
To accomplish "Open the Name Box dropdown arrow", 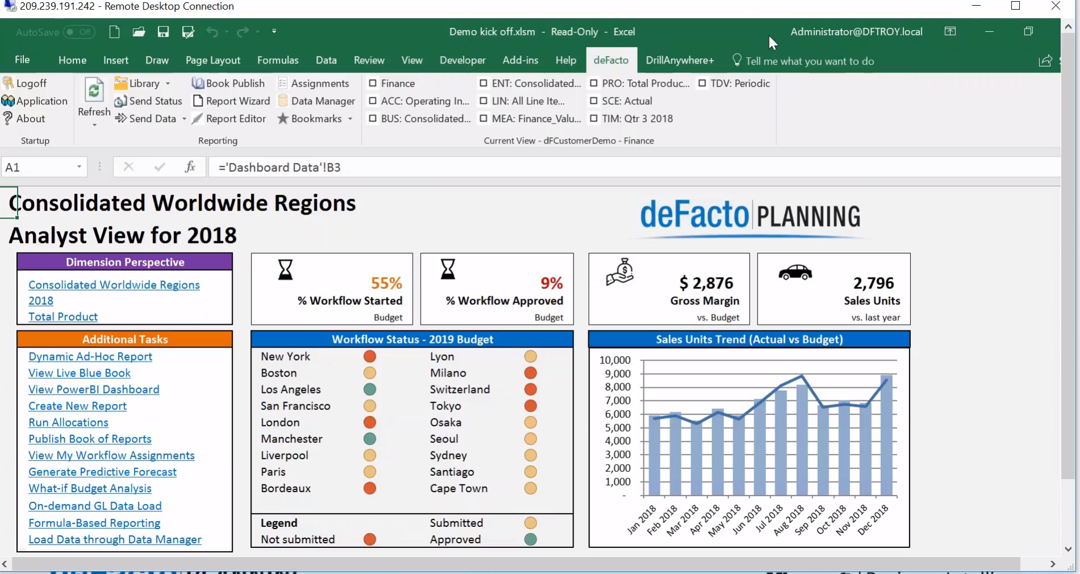I will (79, 167).
